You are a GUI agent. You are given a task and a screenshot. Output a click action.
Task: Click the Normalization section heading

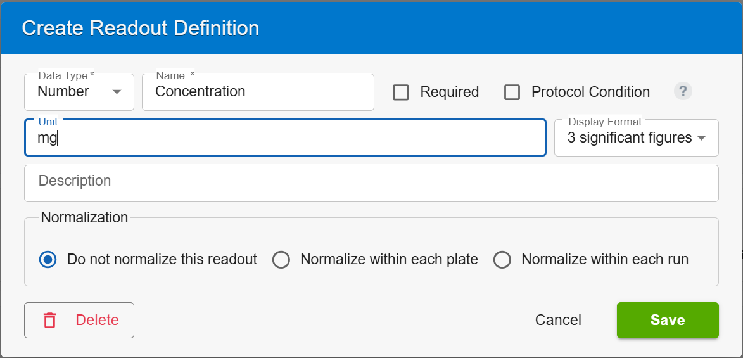pyautogui.click(x=84, y=217)
